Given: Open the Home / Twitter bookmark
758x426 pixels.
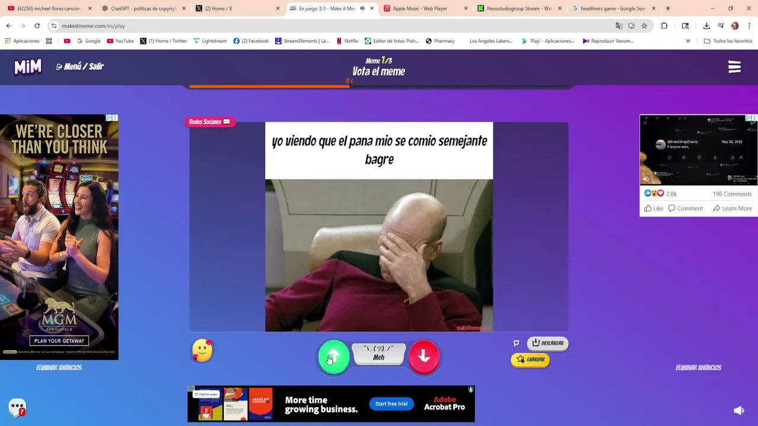Looking at the screenshot, I should tap(163, 41).
